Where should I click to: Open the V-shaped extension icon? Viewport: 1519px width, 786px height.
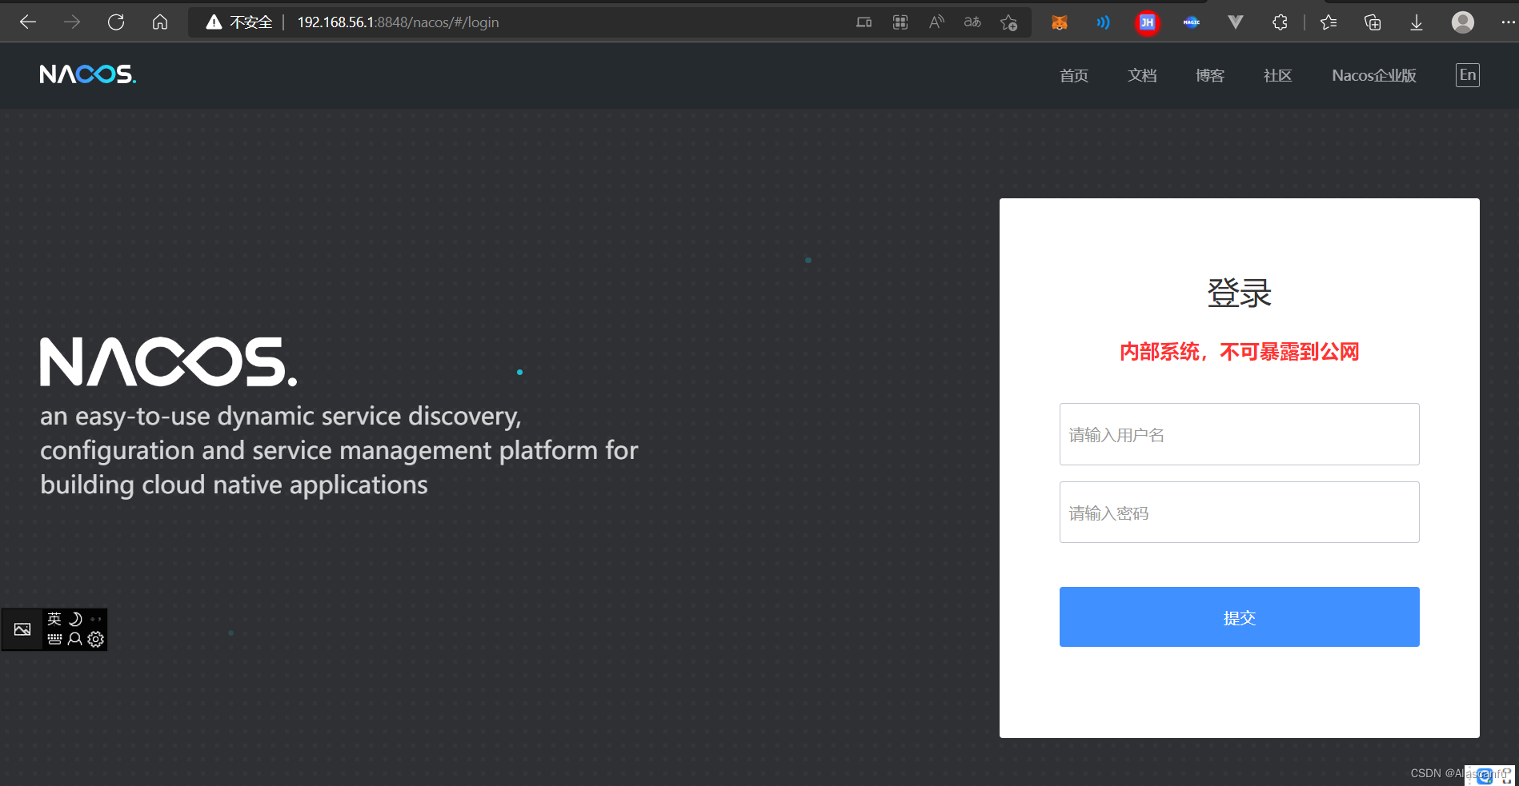pyautogui.click(x=1236, y=22)
